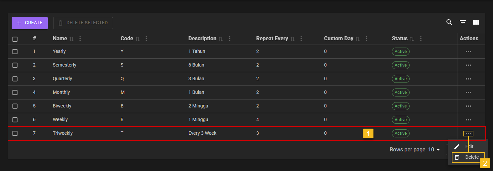Viewport: 493px width, 171px height.
Task: Sort by the Name column arrows
Action: point(71,39)
